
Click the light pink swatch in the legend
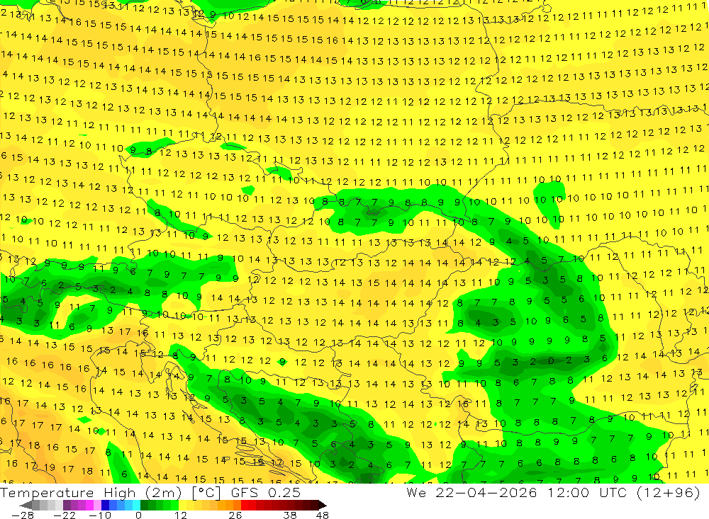(x=97, y=505)
